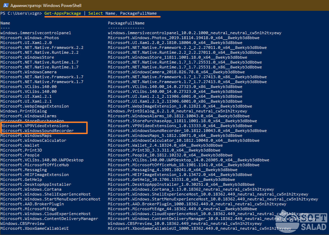Image resolution: width=329 pixels, height=235 pixels.
Task: Click the Microsoft.Print3D name entry
Action: tap(21, 150)
